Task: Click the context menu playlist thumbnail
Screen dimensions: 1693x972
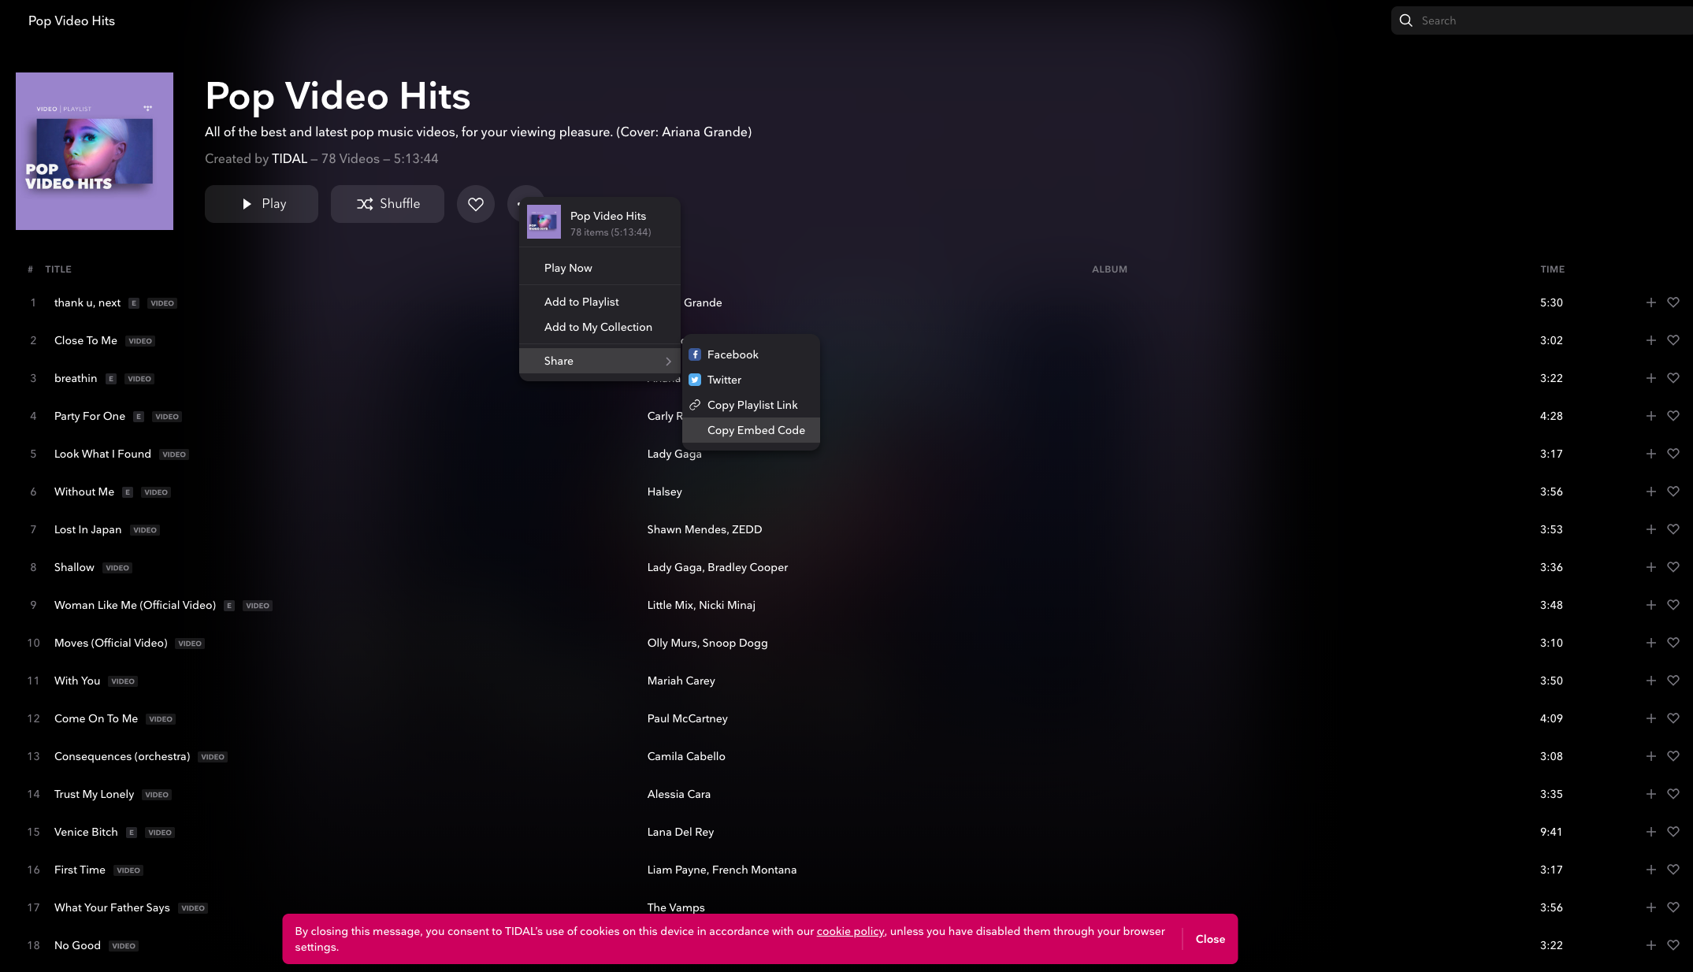Action: click(544, 222)
